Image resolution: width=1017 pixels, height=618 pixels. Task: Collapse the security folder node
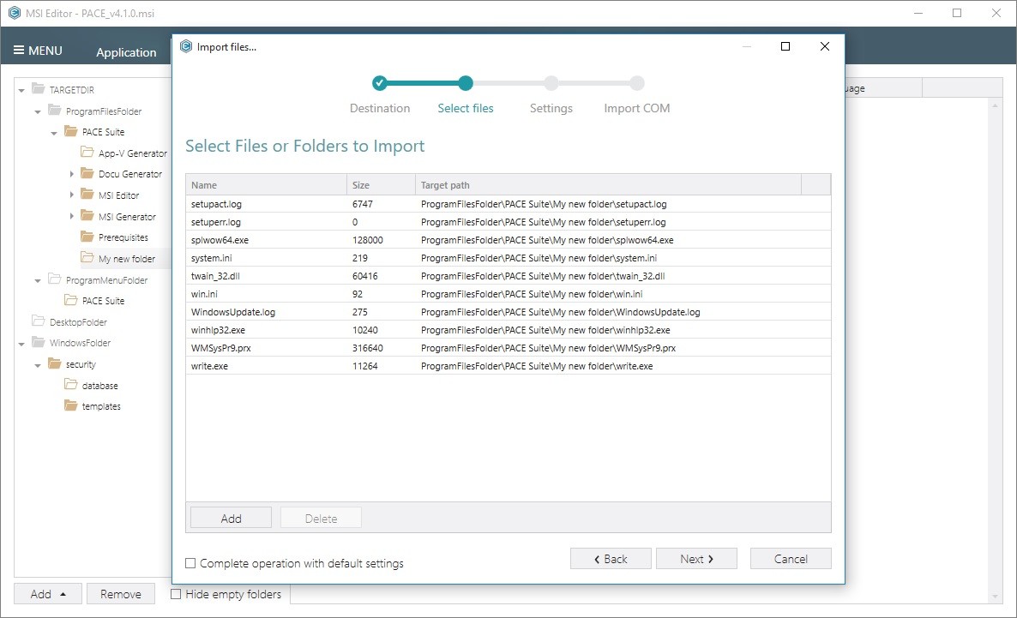38,366
